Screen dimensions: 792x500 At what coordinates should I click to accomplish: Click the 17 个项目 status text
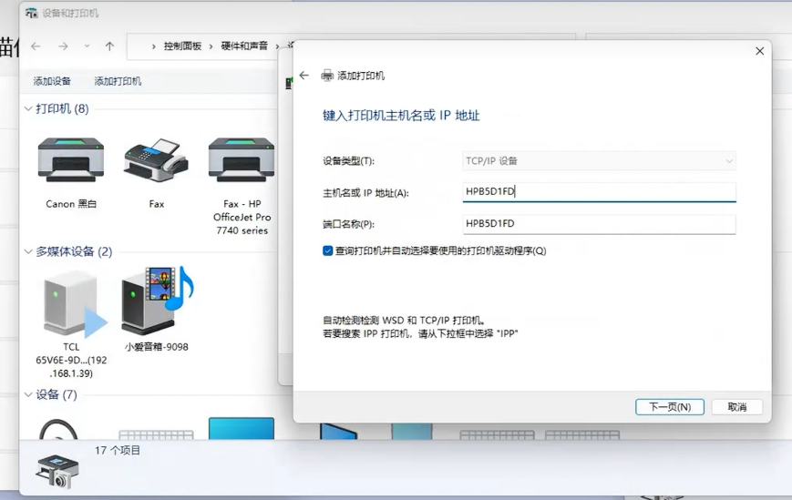118,451
